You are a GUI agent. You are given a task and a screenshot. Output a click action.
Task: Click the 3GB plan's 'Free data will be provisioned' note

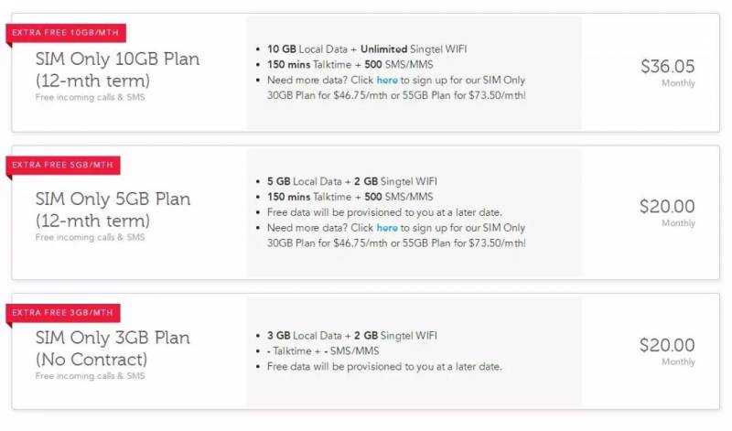(x=384, y=367)
